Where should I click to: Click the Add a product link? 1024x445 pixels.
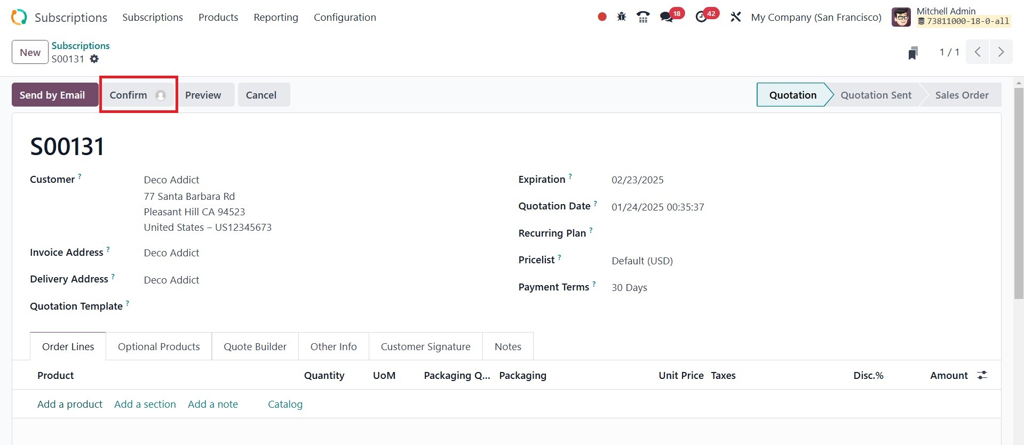[x=70, y=404]
